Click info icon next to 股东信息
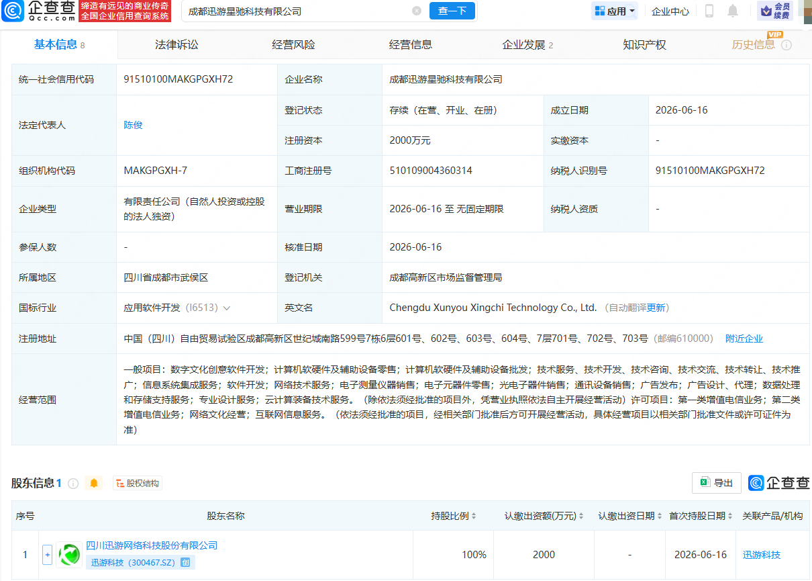Screen dimensions: 812x581 [x=73, y=483]
